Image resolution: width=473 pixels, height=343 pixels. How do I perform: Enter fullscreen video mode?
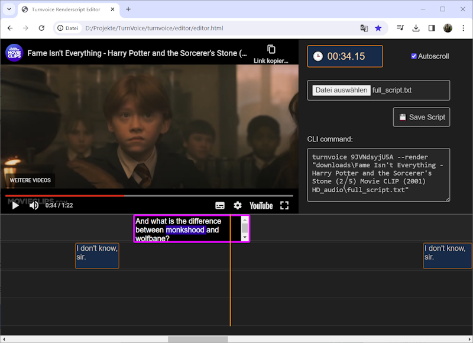284,205
